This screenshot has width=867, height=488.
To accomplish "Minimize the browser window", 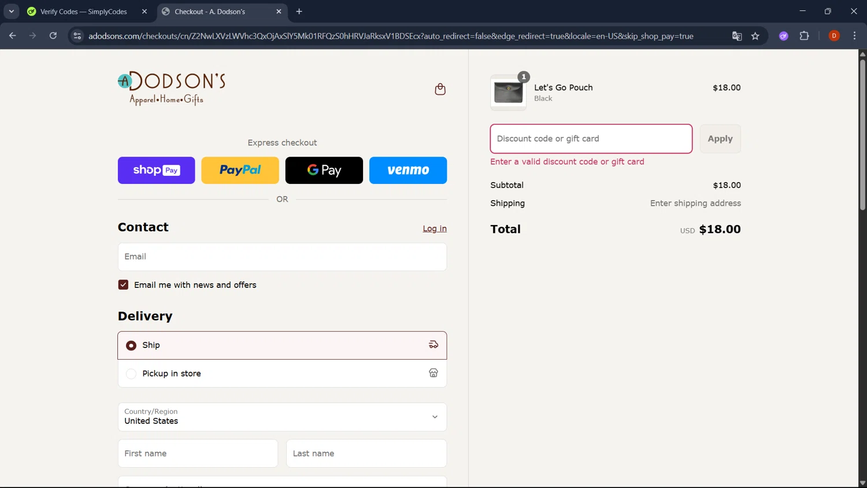I will tap(802, 12).
